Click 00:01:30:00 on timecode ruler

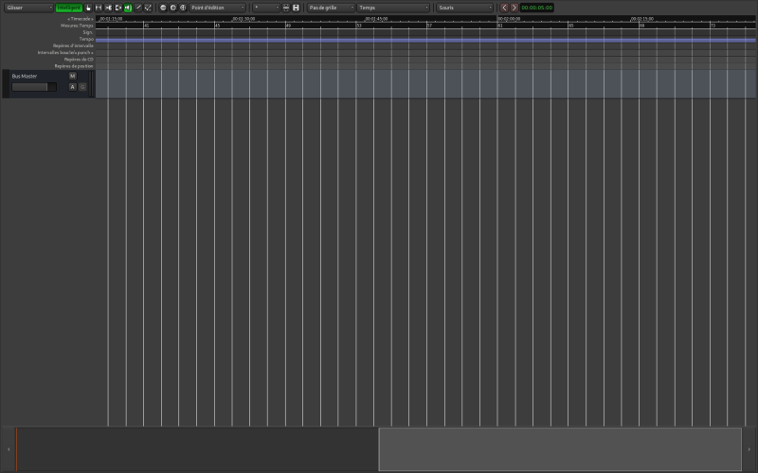[x=244, y=19]
